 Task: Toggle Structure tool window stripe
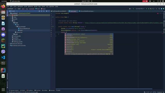[x=7, y=76]
